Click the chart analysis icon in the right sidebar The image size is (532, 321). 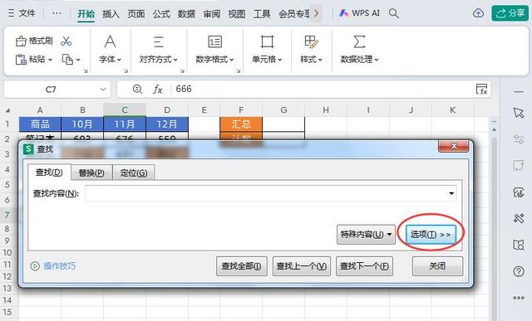tap(519, 192)
